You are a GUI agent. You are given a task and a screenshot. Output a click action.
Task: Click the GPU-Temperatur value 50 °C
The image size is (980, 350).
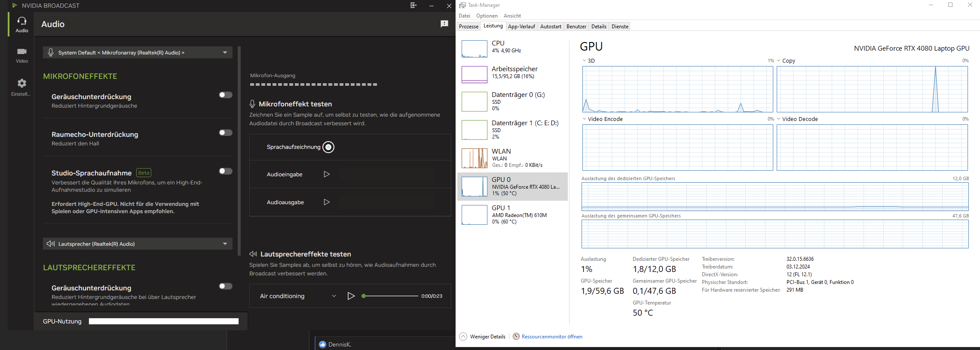643,313
